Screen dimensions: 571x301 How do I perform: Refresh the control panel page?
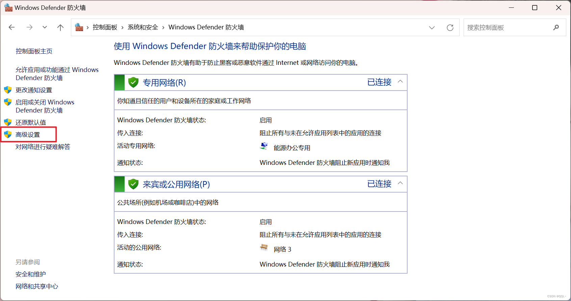(x=450, y=28)
